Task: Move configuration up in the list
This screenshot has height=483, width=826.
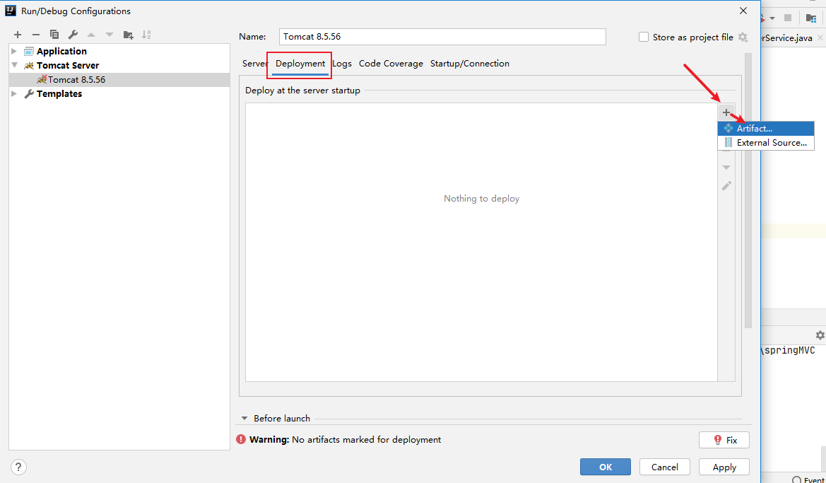Action: click(x=91, y=35)
